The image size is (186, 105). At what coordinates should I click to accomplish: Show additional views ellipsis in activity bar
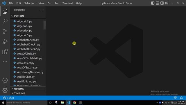(x=5, y=62)
